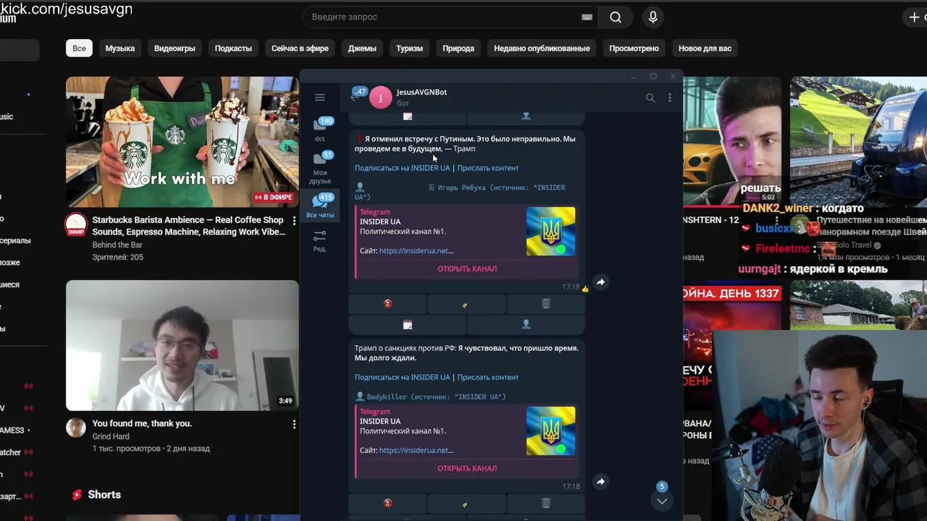Viewport: 927px width, 521px height.
Task: Select the Видеоигры filter chip
Action: coord(175,48)
